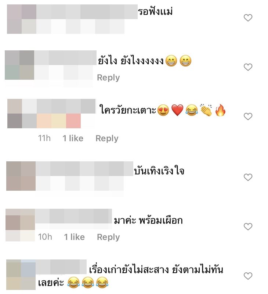Open avatar of "ใครวัยกะเตาะ" commenter
Image resolution: width=268 pixels, height=294 pixels.
[22, 114]
